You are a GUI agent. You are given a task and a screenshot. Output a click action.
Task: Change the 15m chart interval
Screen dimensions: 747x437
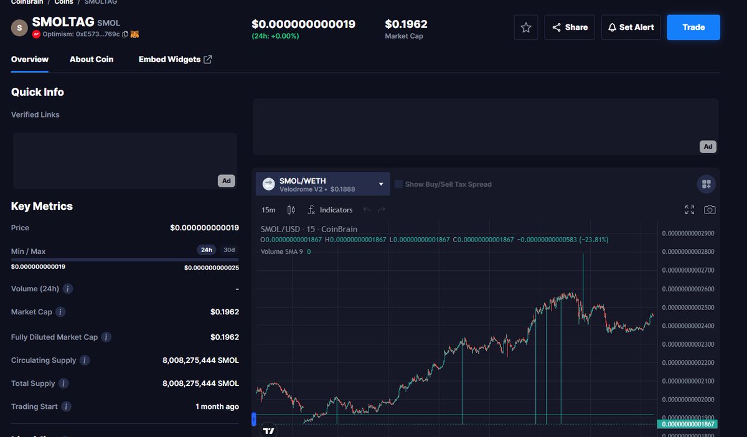268,210
